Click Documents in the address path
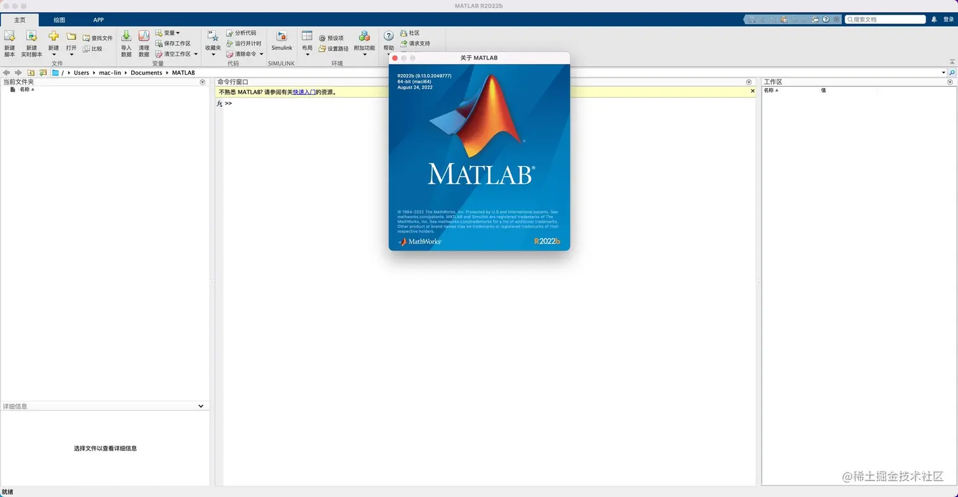This screenshot has height=497, width=958. [x=147, y=73]
